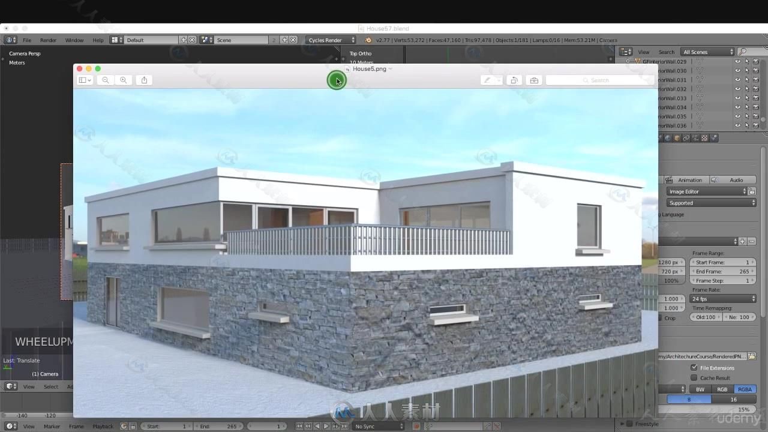Screen dimensions: 768x432
Task: Show the Markup Toolbar toolbox icon
Action: pyautogui.click(x=534, y=80)
